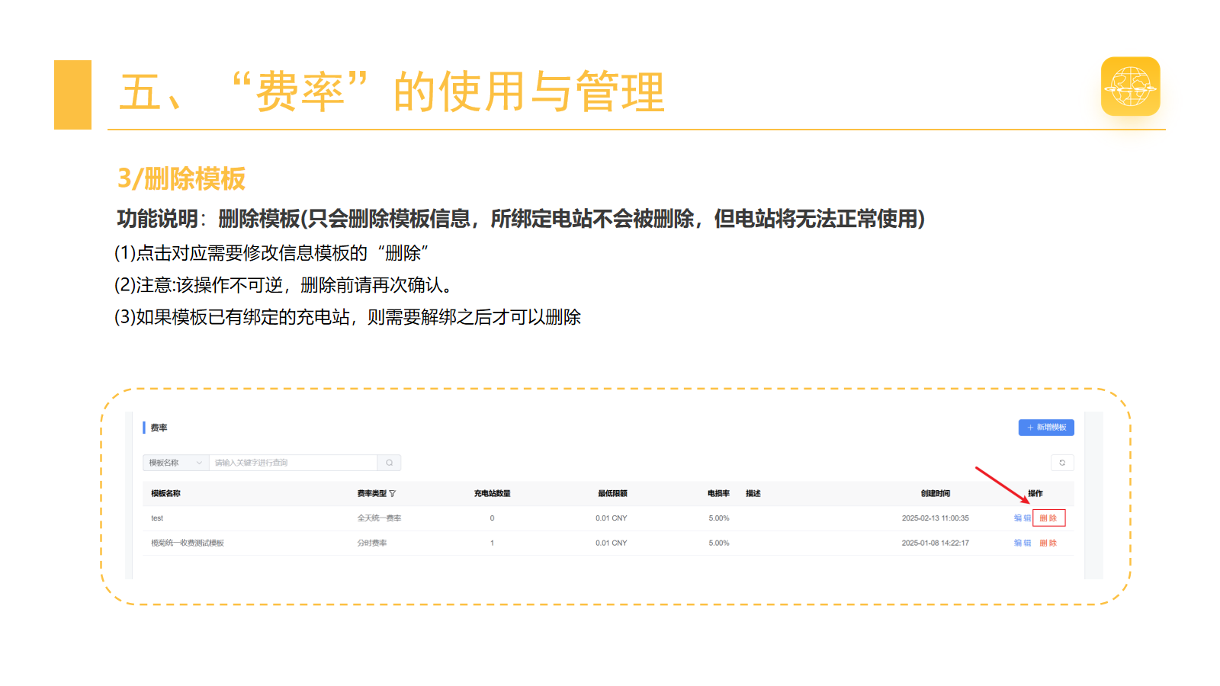Click the 电损率 column header
1220x686 pixels.
click(x=718, y=494)
